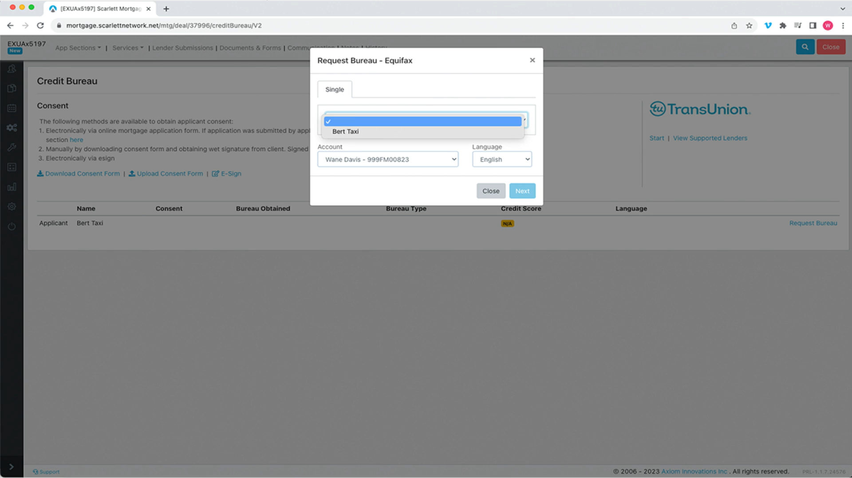Open the multiple-gears icon in left sidebar
The image size is (852, 478).
click(12, 128)
